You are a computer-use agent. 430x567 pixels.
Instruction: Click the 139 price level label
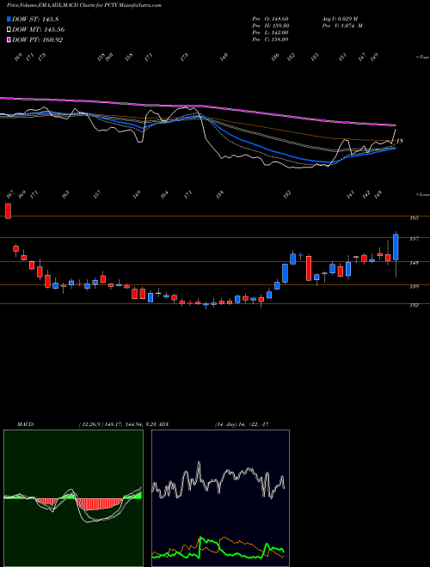[x=415, y=286]
